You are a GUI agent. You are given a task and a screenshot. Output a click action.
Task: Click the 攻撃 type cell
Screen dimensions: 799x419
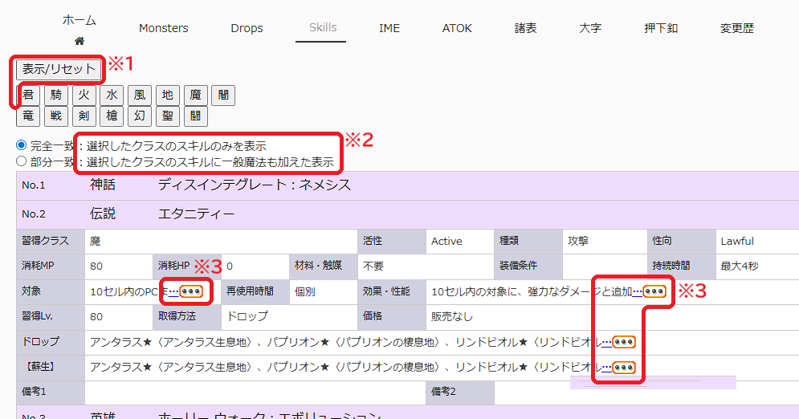pos(605,242)
